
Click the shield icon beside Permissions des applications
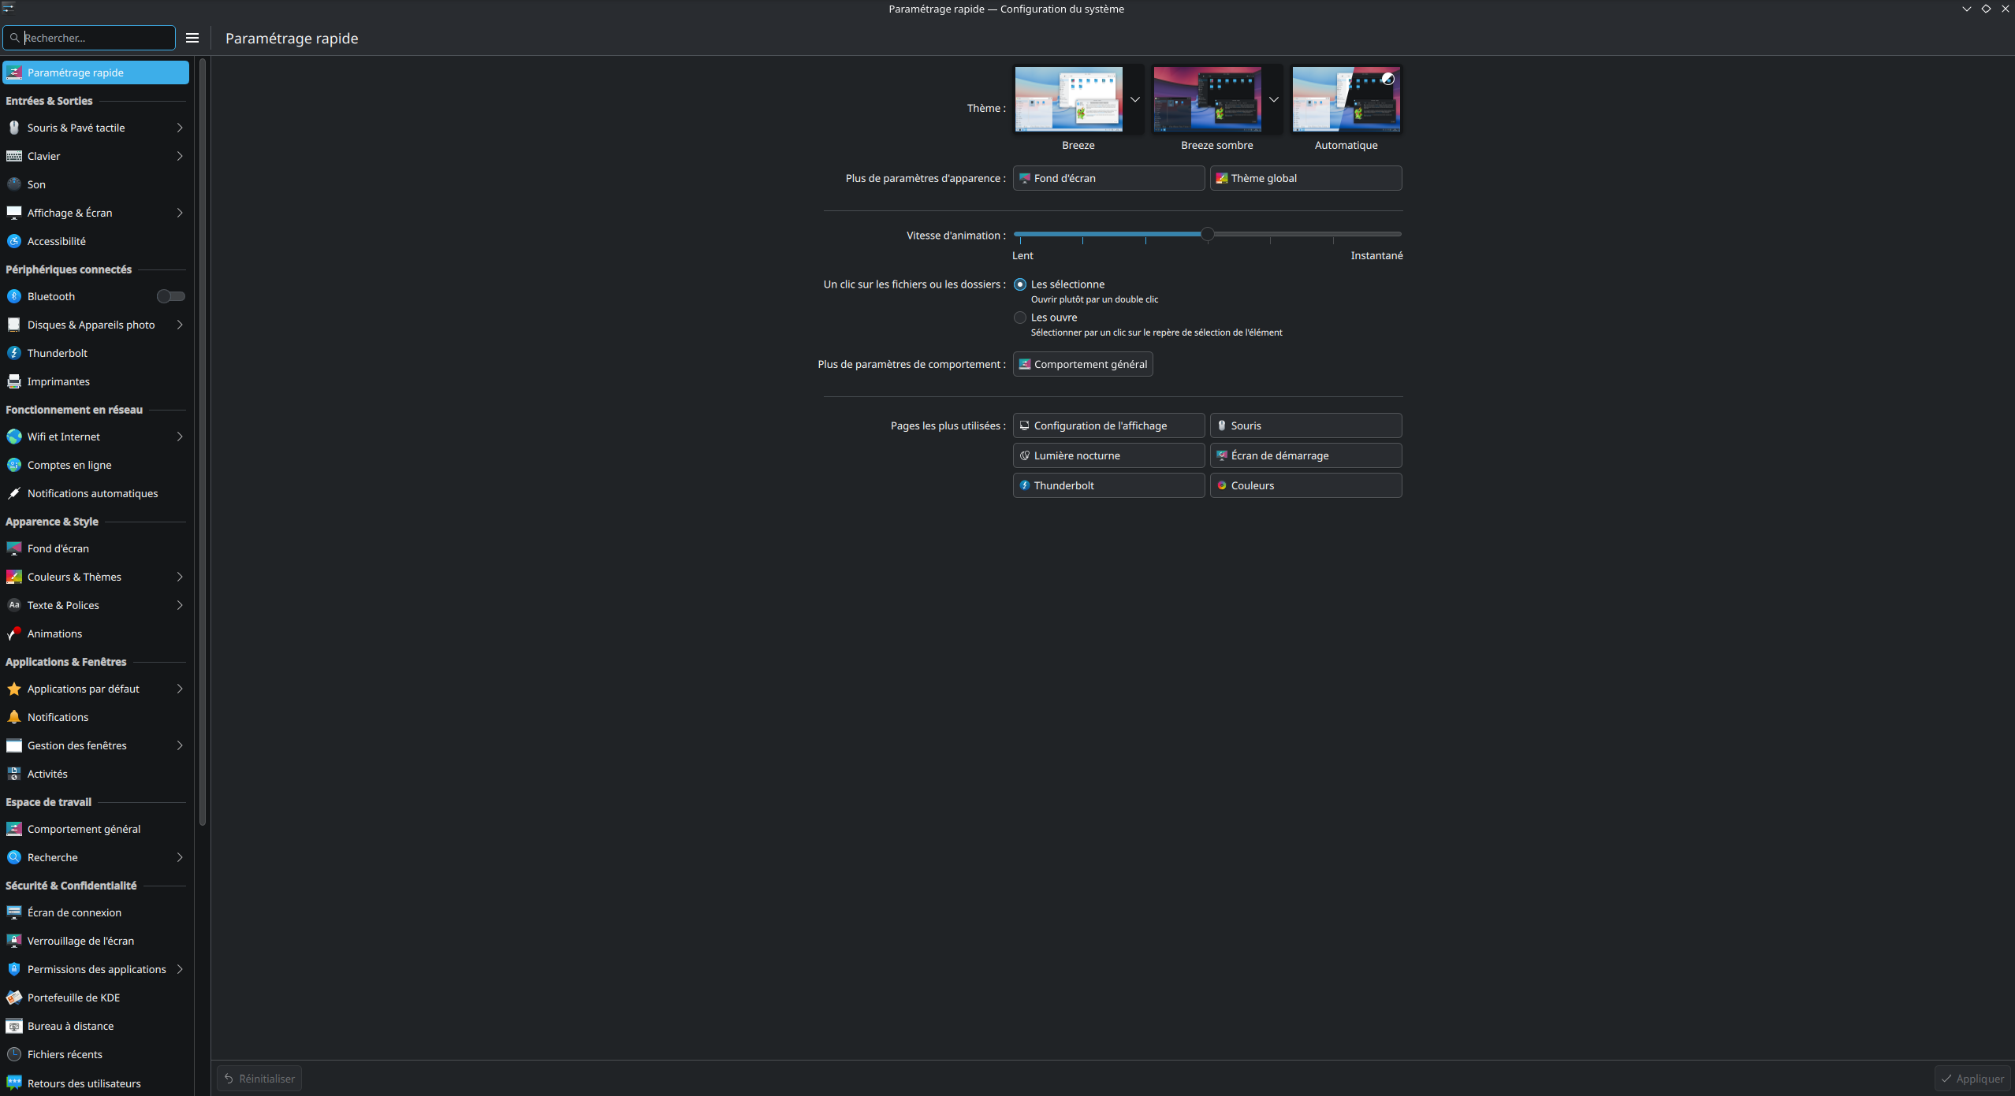[14, 969]
